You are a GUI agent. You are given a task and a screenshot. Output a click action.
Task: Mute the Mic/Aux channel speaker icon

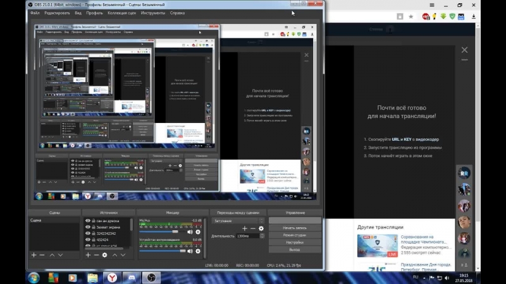tap(190, 232)
